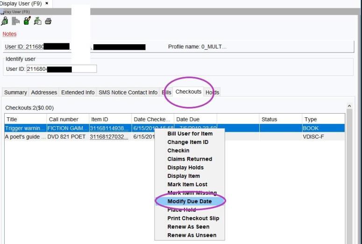
Task: Choose Claims Returned menu entry
Action: pyautogui.click(x=190, y=159)
